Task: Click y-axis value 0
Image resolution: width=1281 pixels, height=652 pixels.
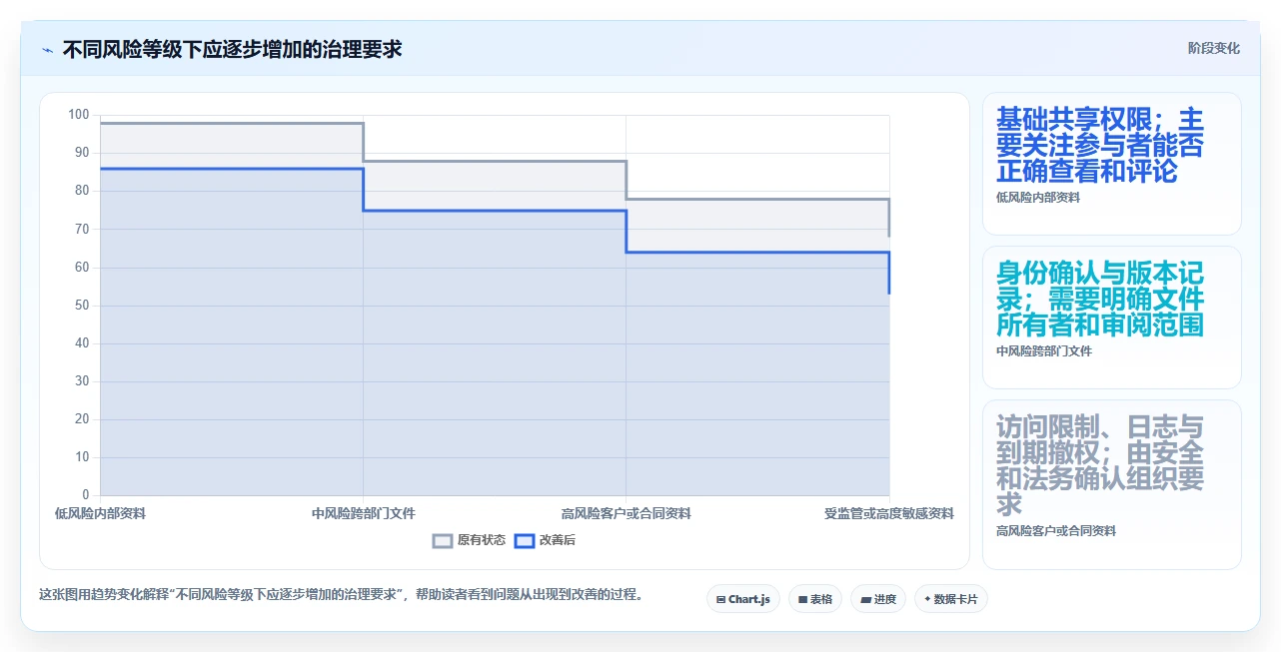Action: [85, 495]
